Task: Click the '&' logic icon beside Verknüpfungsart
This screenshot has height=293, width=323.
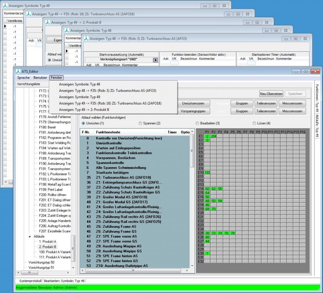Action: click(x=155, y=60)
